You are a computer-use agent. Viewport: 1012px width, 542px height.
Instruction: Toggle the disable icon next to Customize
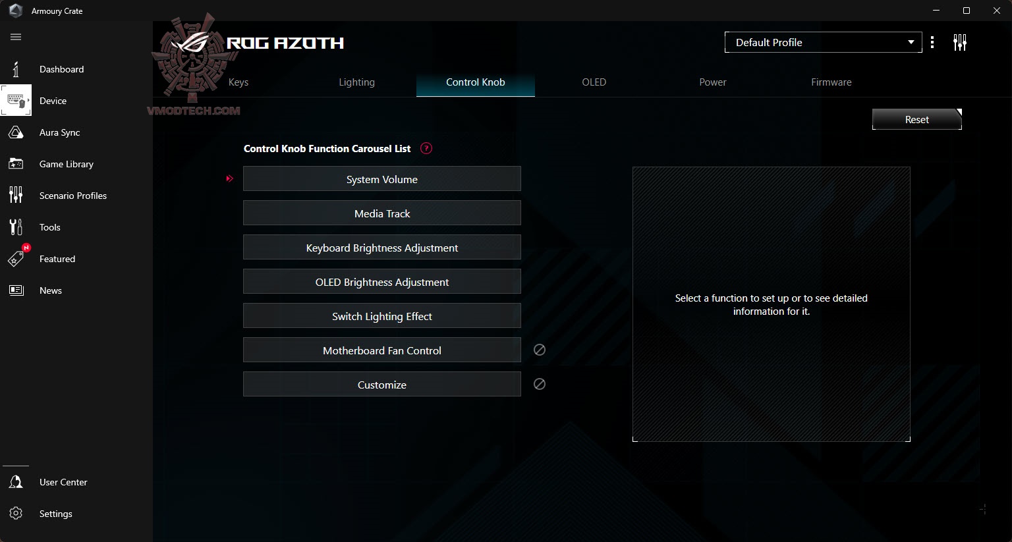click(540, 384)
